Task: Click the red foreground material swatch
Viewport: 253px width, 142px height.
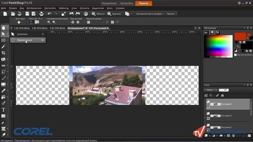Action: tap(240, 36)
